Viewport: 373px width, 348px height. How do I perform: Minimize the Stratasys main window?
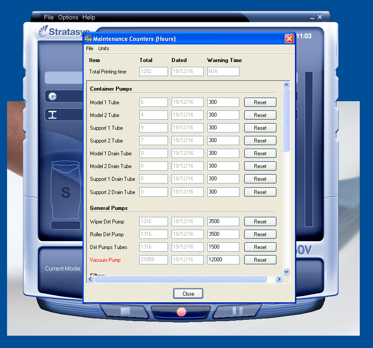point(312,18)
